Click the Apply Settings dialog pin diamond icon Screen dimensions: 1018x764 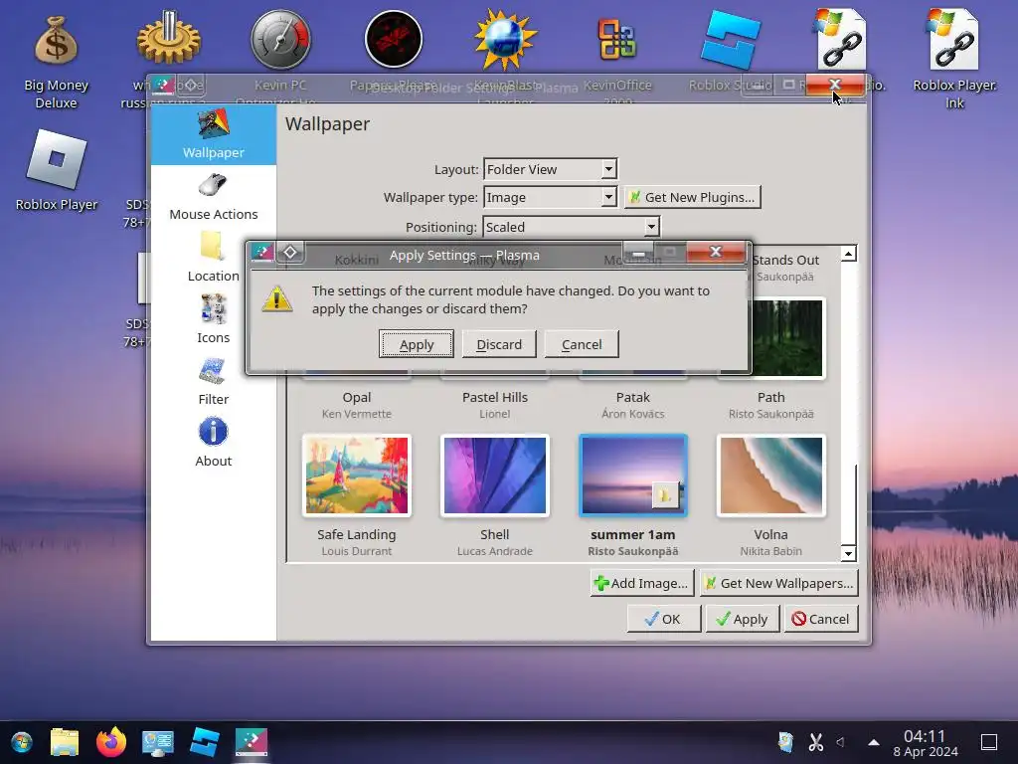tap(290, 252)
